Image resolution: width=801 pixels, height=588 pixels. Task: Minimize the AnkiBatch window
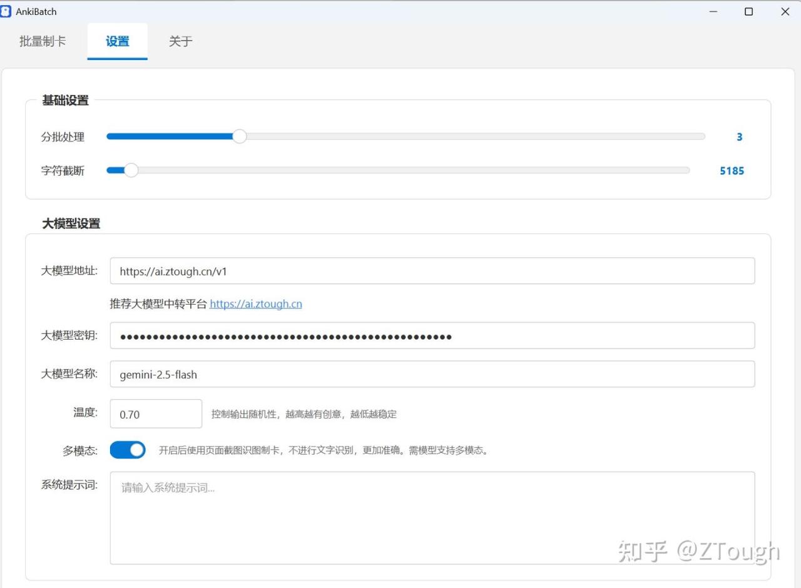(x=713, y=11)
